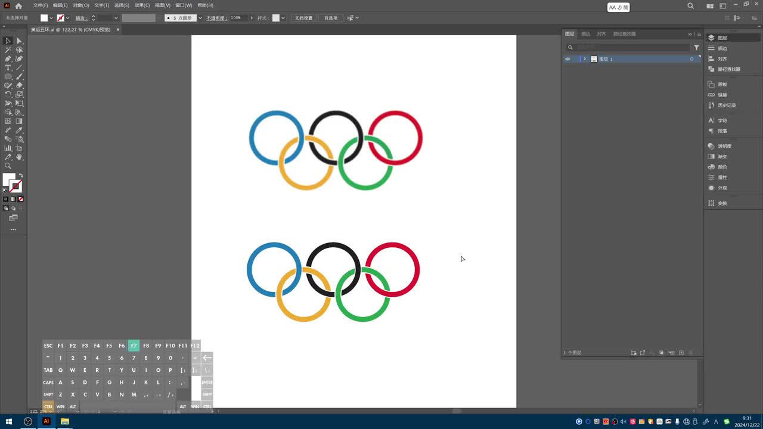Open the 效果(C) menu
763x429 pixels.
point(142,5)
